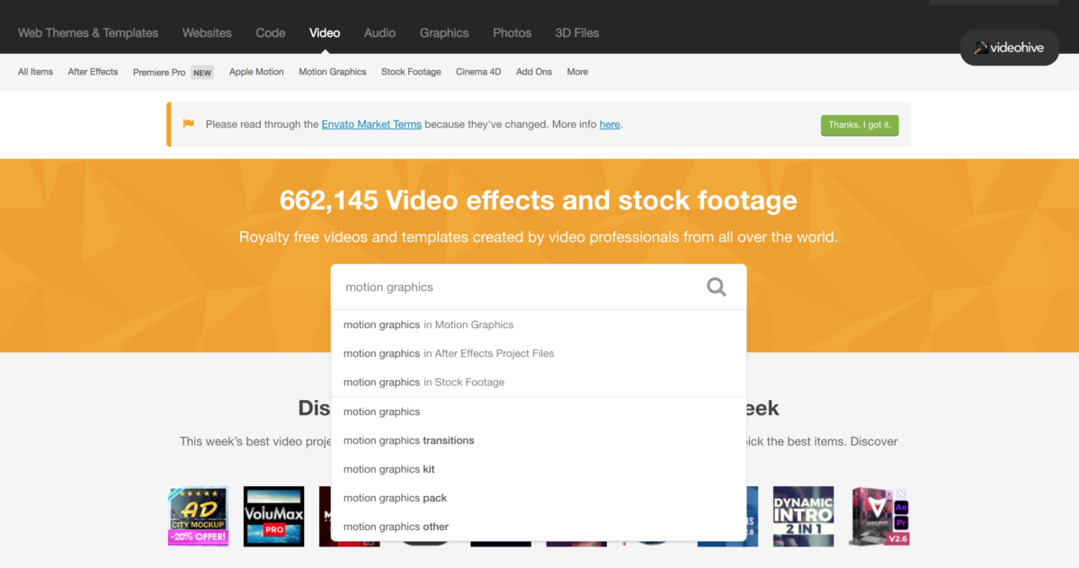Open the Code marketplace tab
The width and height of the screenshot is (1079, 568).
(x=271, y=32)
